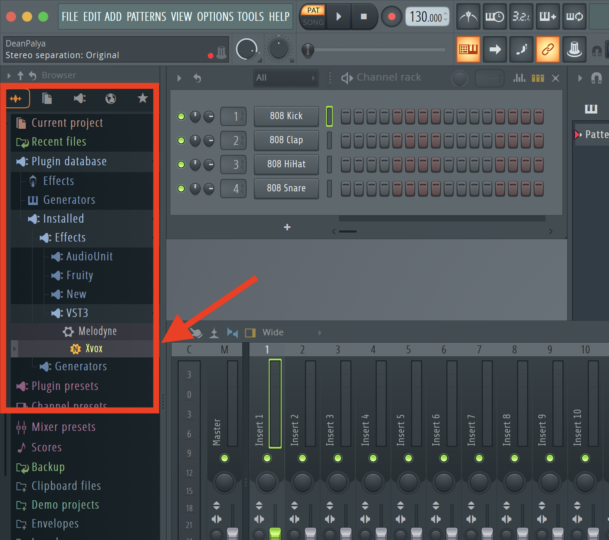609x540 pixels.
Task: Toggle typing keyboard to piano icon
Action: 468,49
